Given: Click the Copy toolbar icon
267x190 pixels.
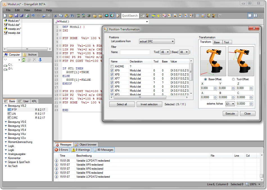Looking at the screenshot, I should [x=61, y=16].
